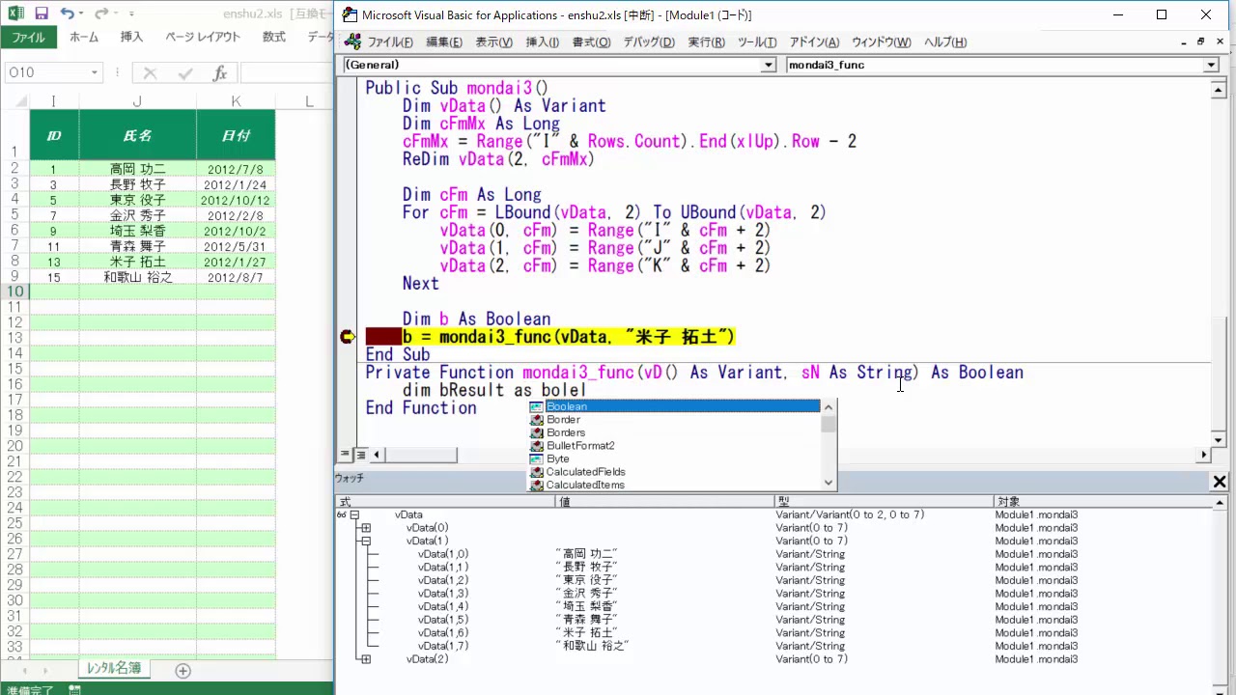Viewport: 1236px width, 695px height.
Task: Click the macro record icon in the status bar
Action: coord(74,689)
